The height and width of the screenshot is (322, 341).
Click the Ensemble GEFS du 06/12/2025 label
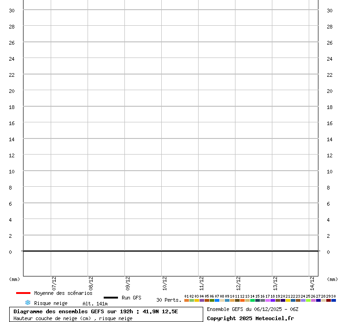[x=253, y=309]
